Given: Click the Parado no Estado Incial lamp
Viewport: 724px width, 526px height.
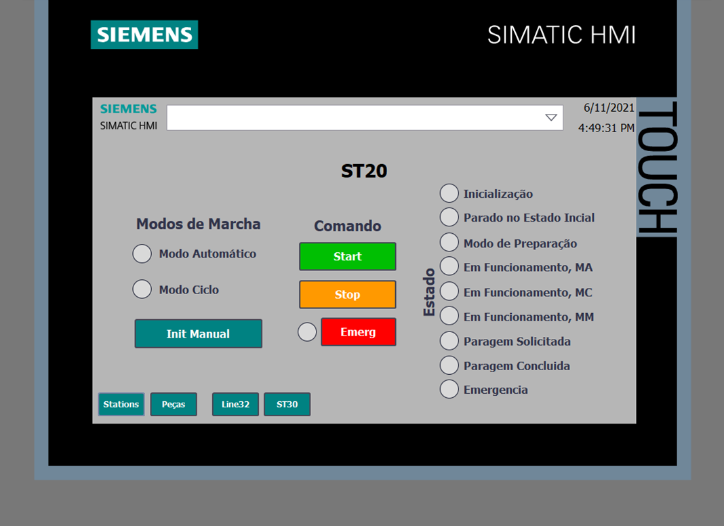Looking at the screenshot, I should coord(449,217).
